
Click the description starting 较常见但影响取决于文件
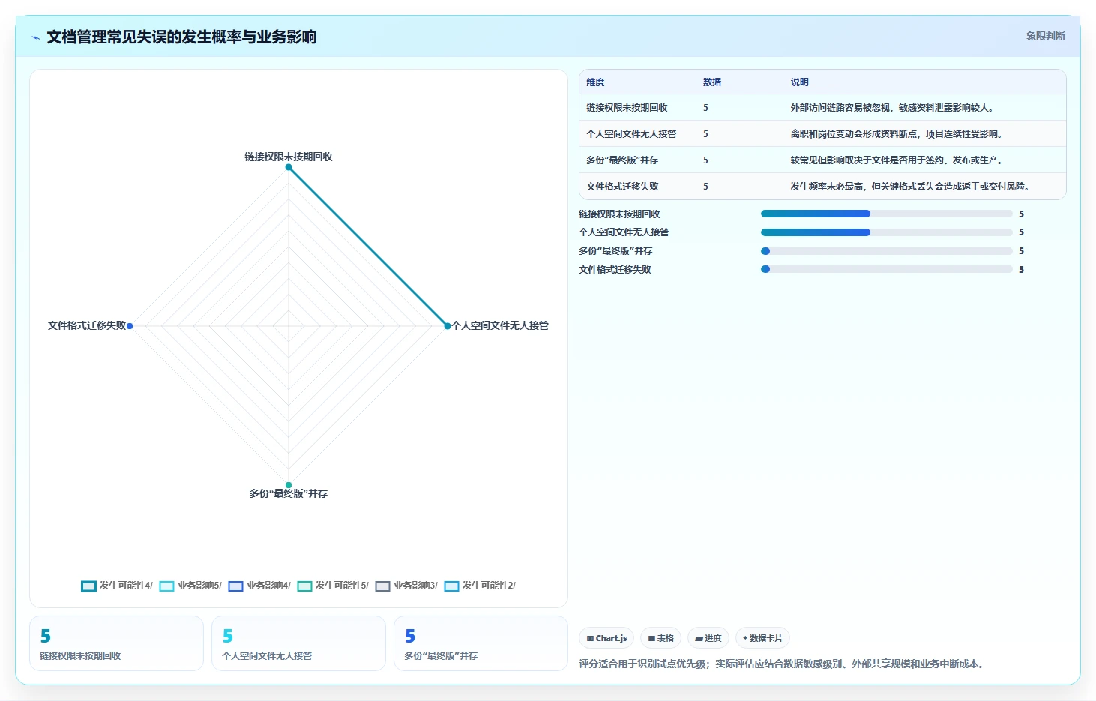pos(897,160)
